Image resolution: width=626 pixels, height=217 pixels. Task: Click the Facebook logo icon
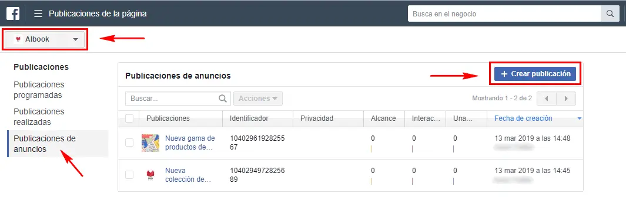(13, 13)
